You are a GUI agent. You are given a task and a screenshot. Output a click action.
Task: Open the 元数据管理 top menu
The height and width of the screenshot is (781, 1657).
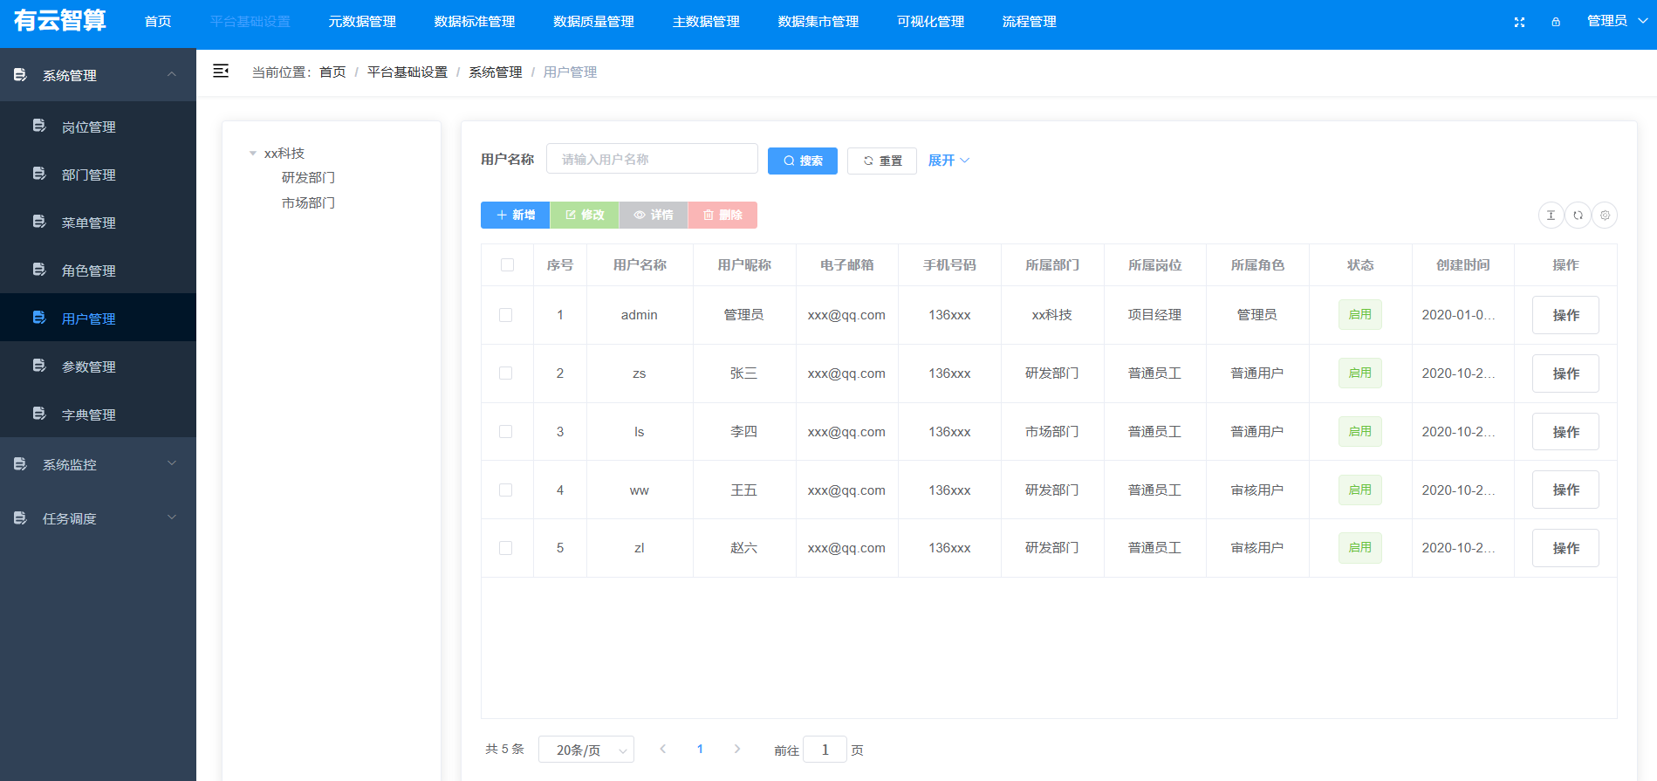362,22
